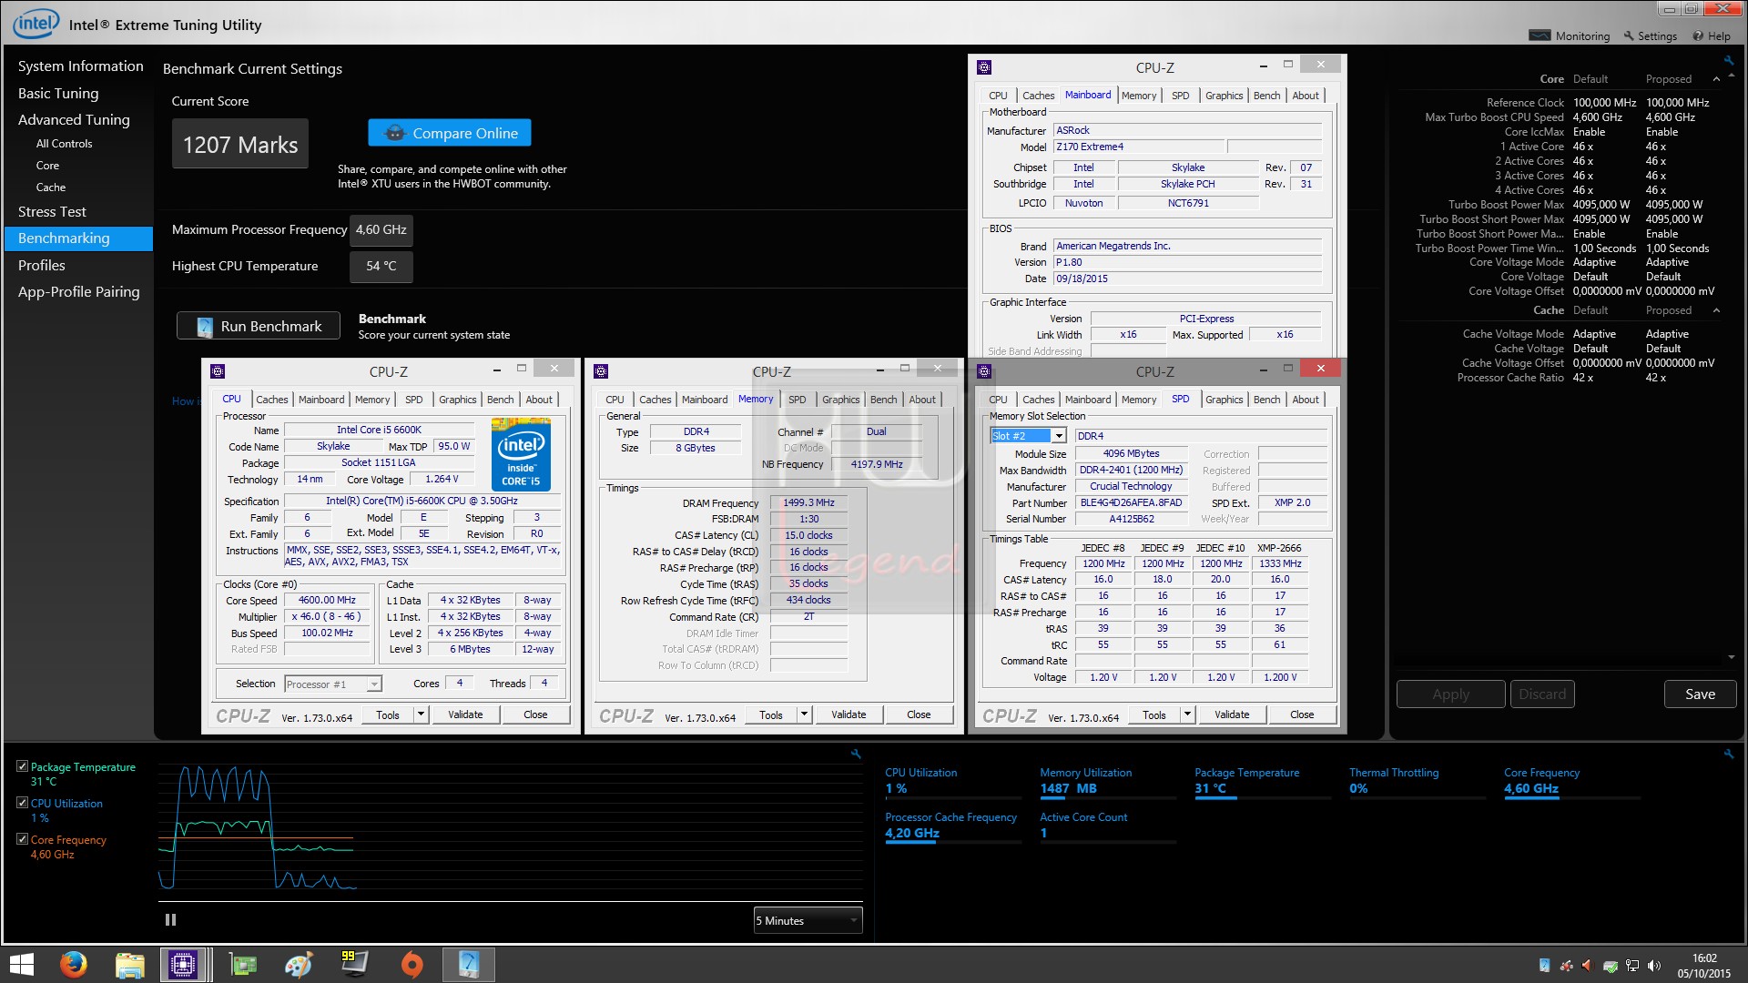Image resolution: width=1748 pixels, height=983 pixels.
Task: Select All Controls under Advanced Tuning
Action: click(x=64, y=144)
